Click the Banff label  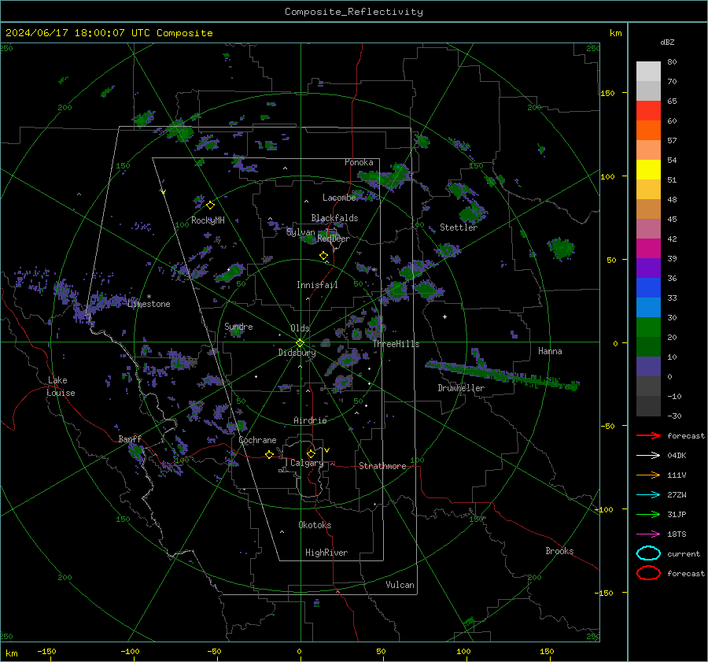[x=130, y=438]
